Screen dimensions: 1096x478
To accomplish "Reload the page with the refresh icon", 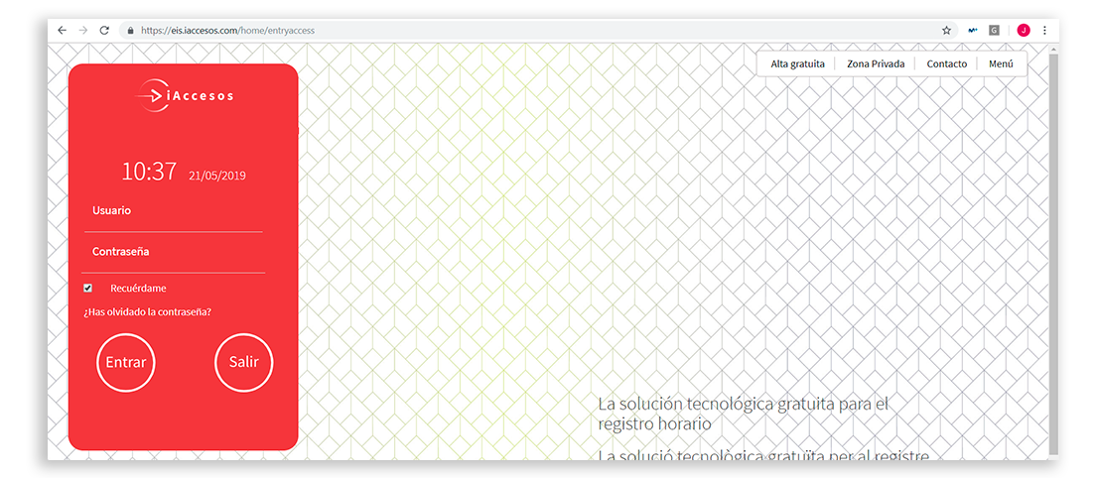I will (x=104, y=31).
